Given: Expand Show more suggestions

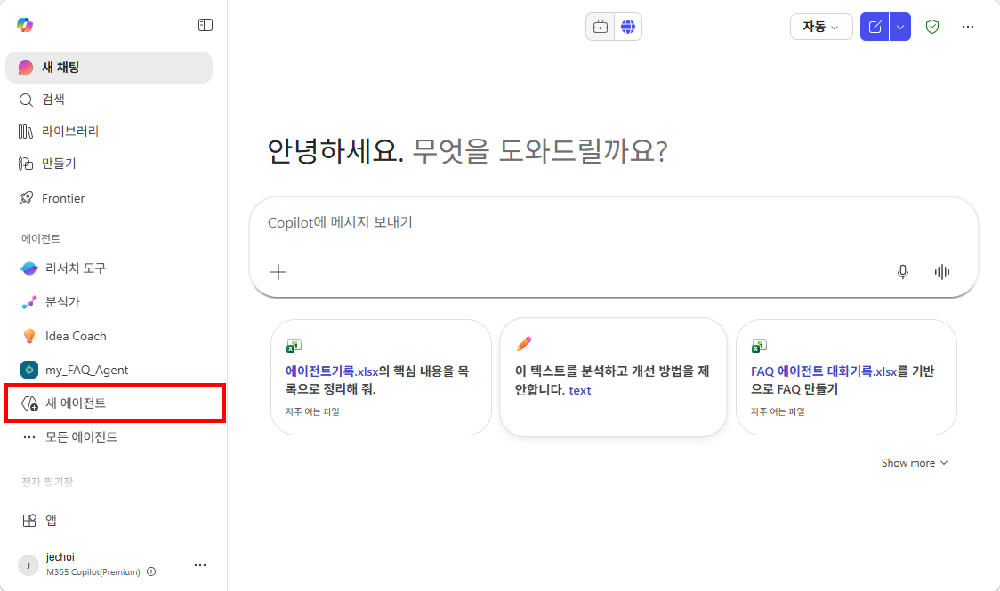Looking at the screenshot, I should click(915, 463).
